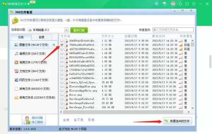212x134 pixels.
Task: Uncheck the box for file 75406a348c89a89b16
Action: coord(62,45)
